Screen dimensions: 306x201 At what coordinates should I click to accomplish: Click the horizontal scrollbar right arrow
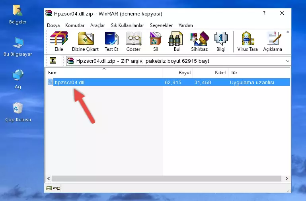287,178
